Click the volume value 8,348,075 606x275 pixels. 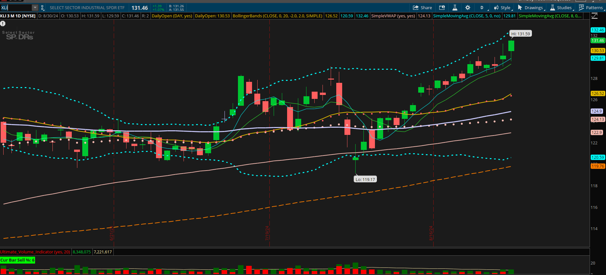(x=82, y=252)
